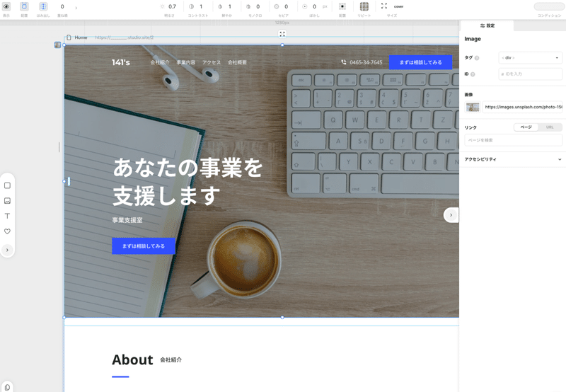The width and height of the screenshot is (566, 392).
Task: Click the help icon beside ID
Action: tap(473, 74)
